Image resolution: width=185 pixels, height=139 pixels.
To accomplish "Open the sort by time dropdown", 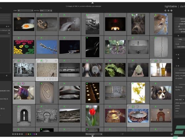I will [x=45, y=11].
